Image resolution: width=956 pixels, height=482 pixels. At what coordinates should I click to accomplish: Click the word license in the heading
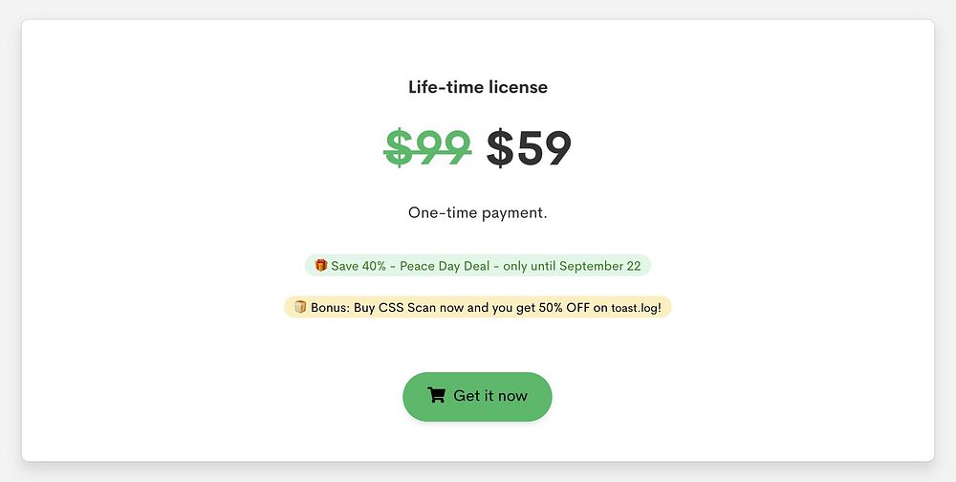[517, 87]
